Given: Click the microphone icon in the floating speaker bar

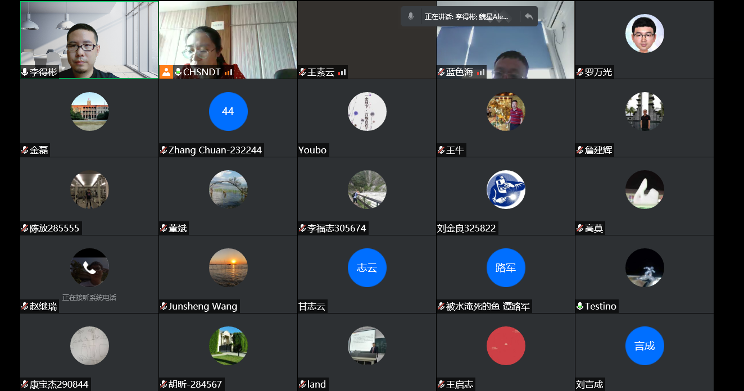Looking at the screenshot, I should tap(411, 17).
